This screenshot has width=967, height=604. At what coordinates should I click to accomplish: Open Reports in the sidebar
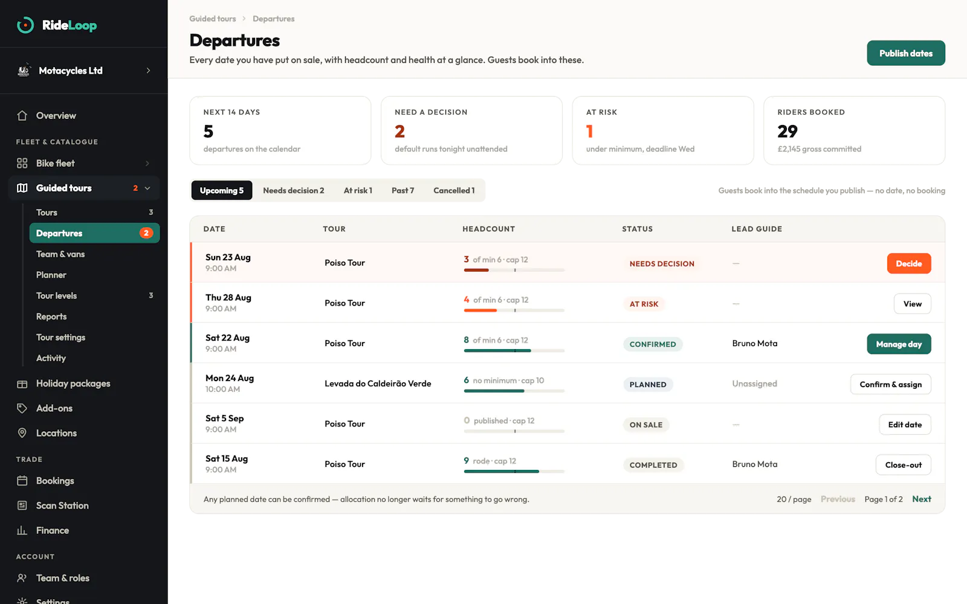click(94, 316)
